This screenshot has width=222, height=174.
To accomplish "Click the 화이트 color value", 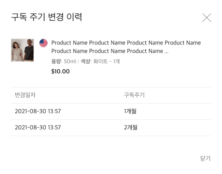I will (x=100, y=62).
